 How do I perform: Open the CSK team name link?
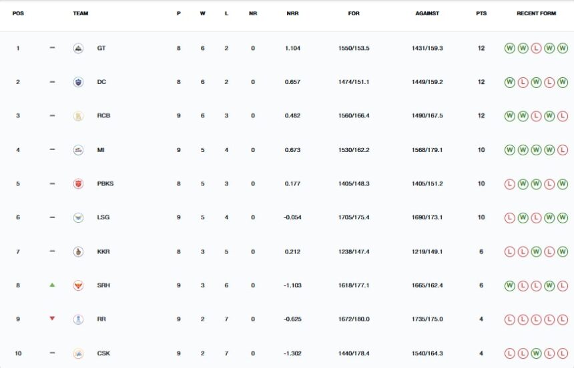click(103, 353)
